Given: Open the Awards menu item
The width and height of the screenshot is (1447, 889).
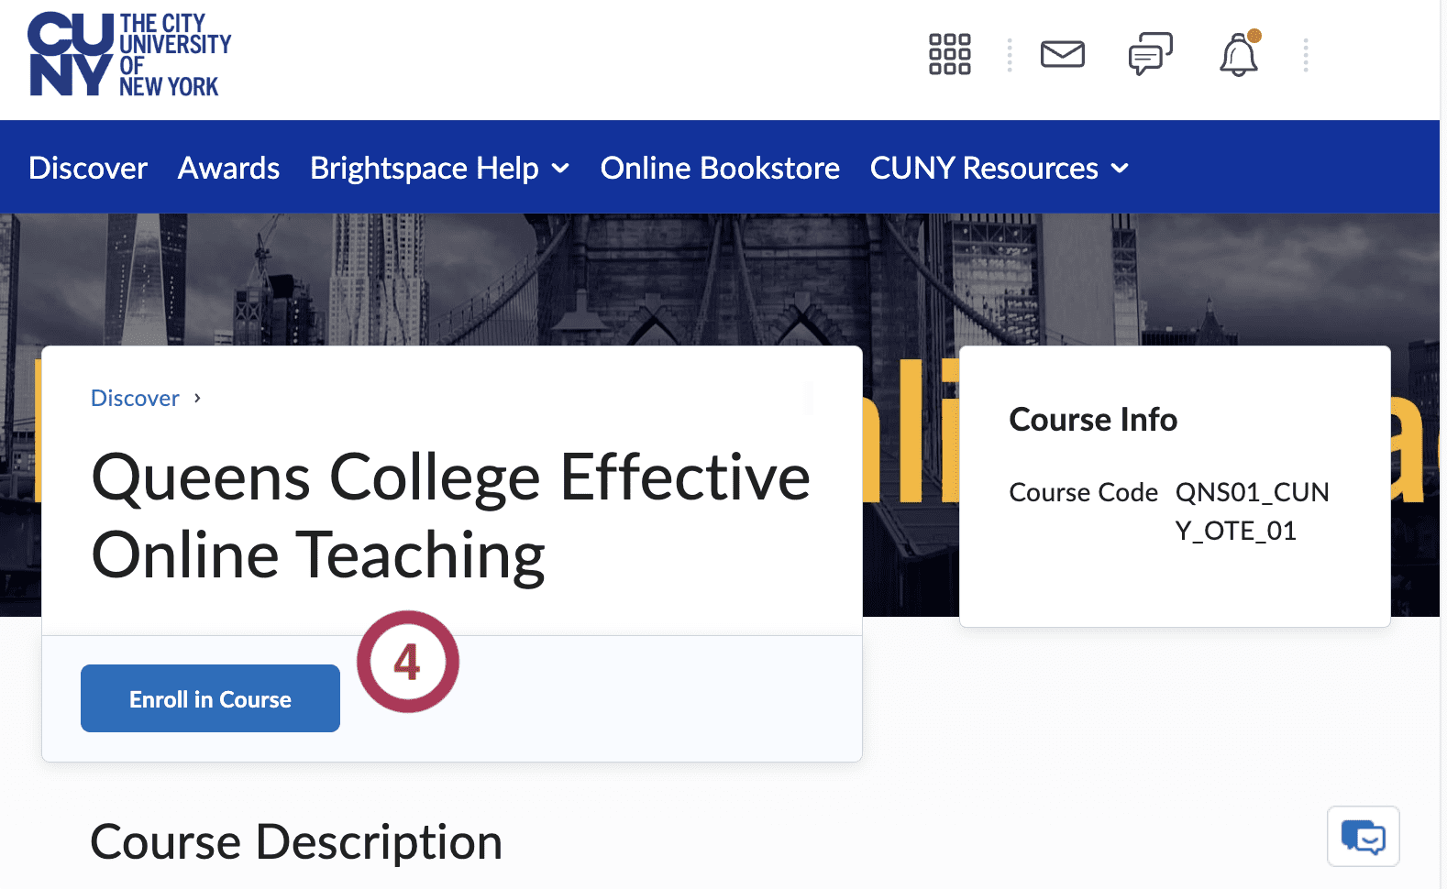Looking at the screenshot, I should pos(228,168).
